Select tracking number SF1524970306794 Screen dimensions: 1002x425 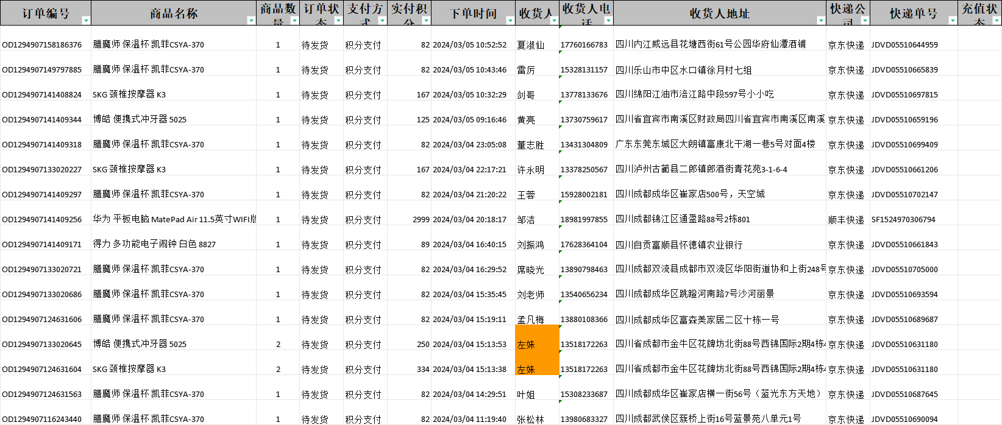pos(903,220)
